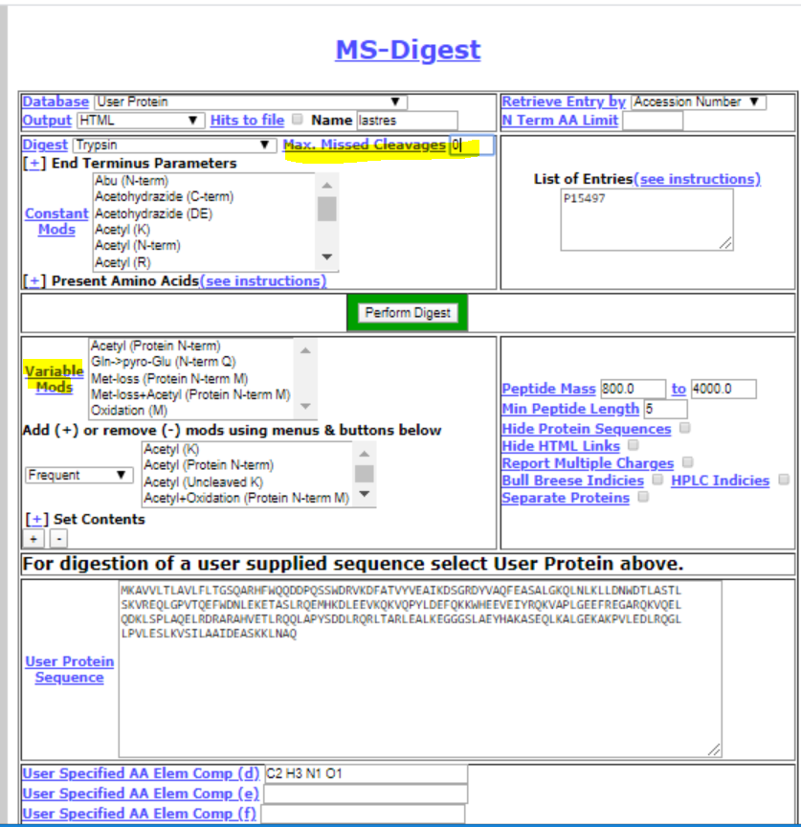Toggle the Separate Proteins checkbox
Viewport: 801px width, 827px height.
pos(643,497)
